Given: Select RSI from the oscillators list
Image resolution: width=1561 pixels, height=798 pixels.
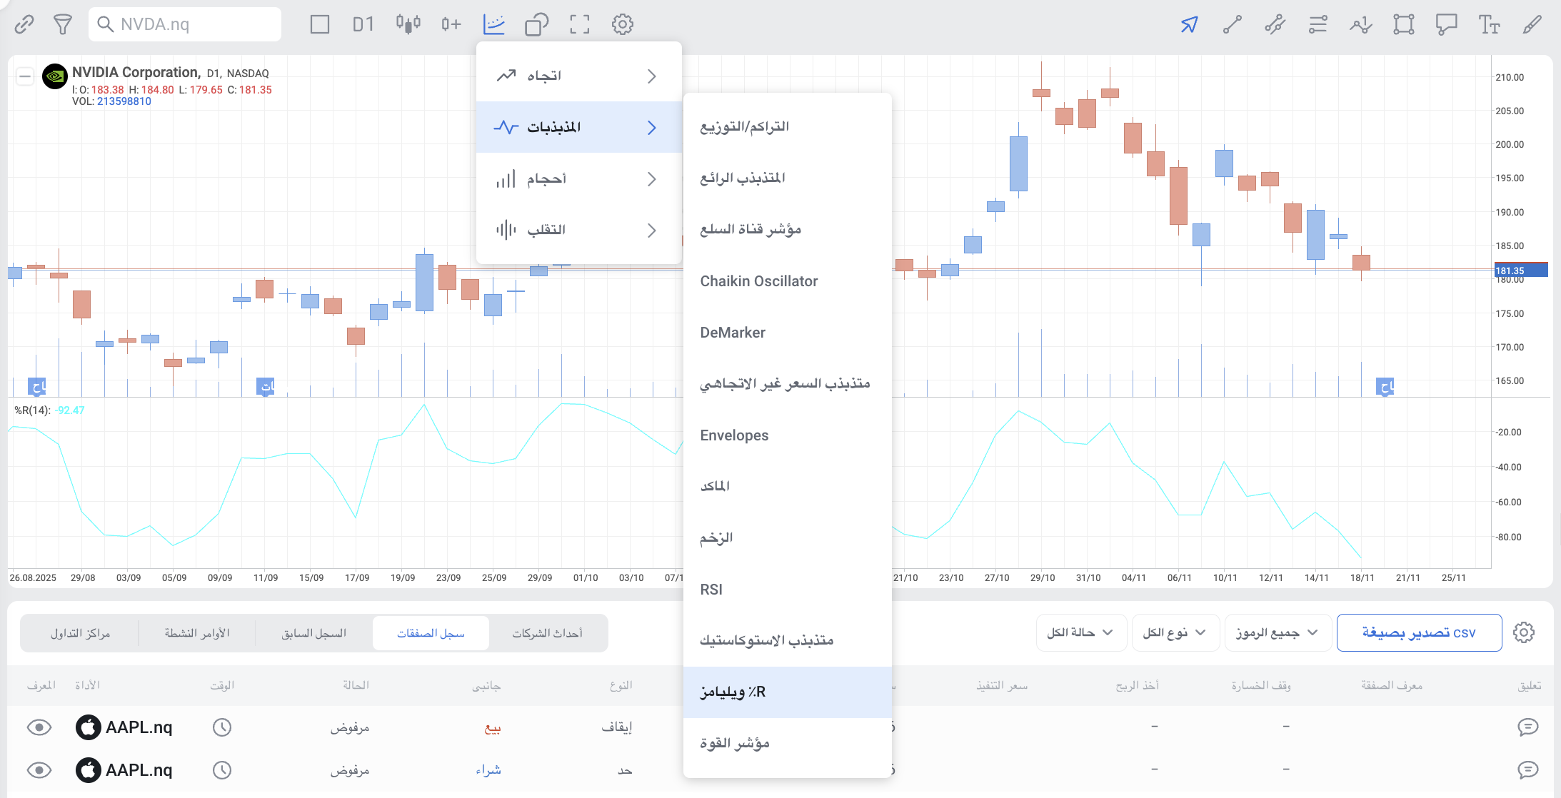Looking at the screenshot, I should coord(711,590).
